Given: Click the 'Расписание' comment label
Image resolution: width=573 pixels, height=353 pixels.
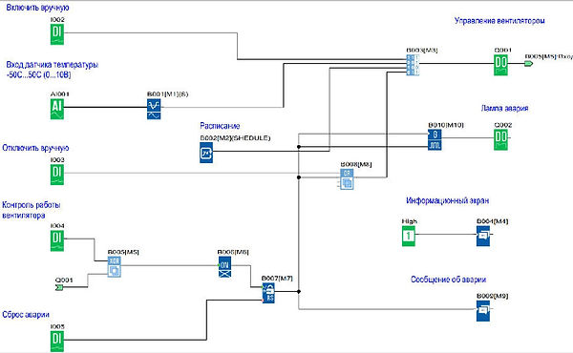Looking at the screenshot, I should point(220,126).
